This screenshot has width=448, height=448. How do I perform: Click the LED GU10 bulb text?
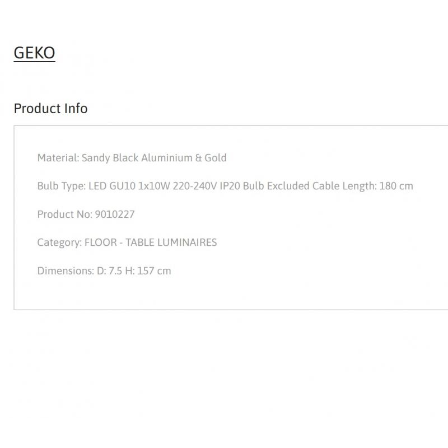(112, 186)
